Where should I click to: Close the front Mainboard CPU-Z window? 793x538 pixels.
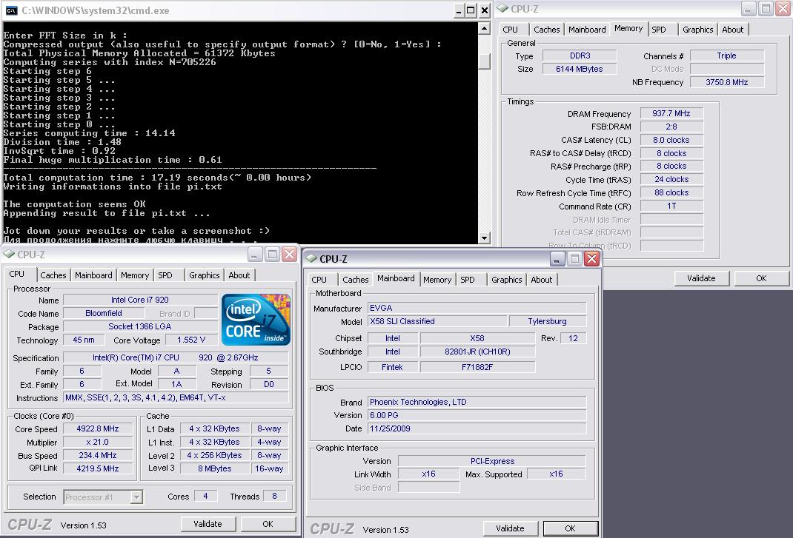click(x=591, y=259)
